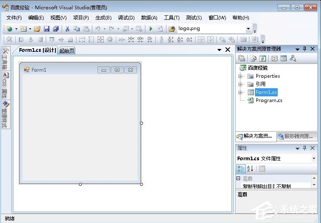Expand the Properties node in solution tree

click(240, 76)
